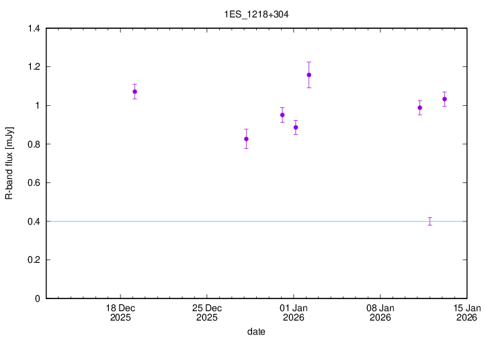Select the 25 Dec 2025 tick label
Viewport: 484px width, 338px height.
pos(207,312)
